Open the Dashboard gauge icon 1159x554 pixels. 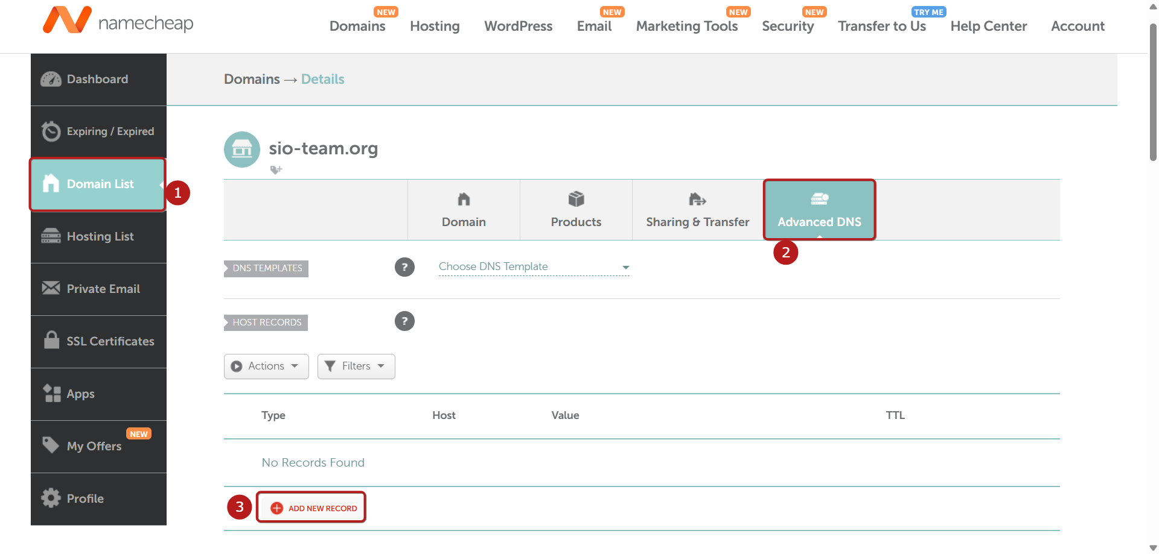[x=51, y=79]
